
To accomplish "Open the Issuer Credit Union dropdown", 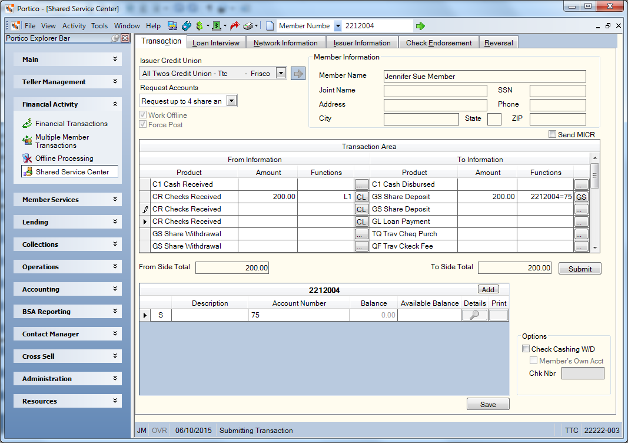I will [x=281, y=74].
